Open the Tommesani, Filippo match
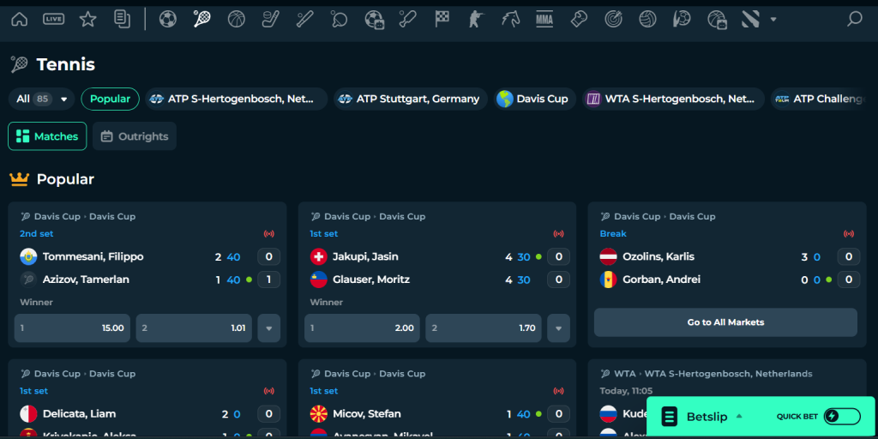The image size is (878, 439). [93, 257]
